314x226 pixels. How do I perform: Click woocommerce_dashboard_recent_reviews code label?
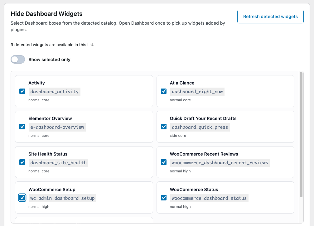(220, 162)
